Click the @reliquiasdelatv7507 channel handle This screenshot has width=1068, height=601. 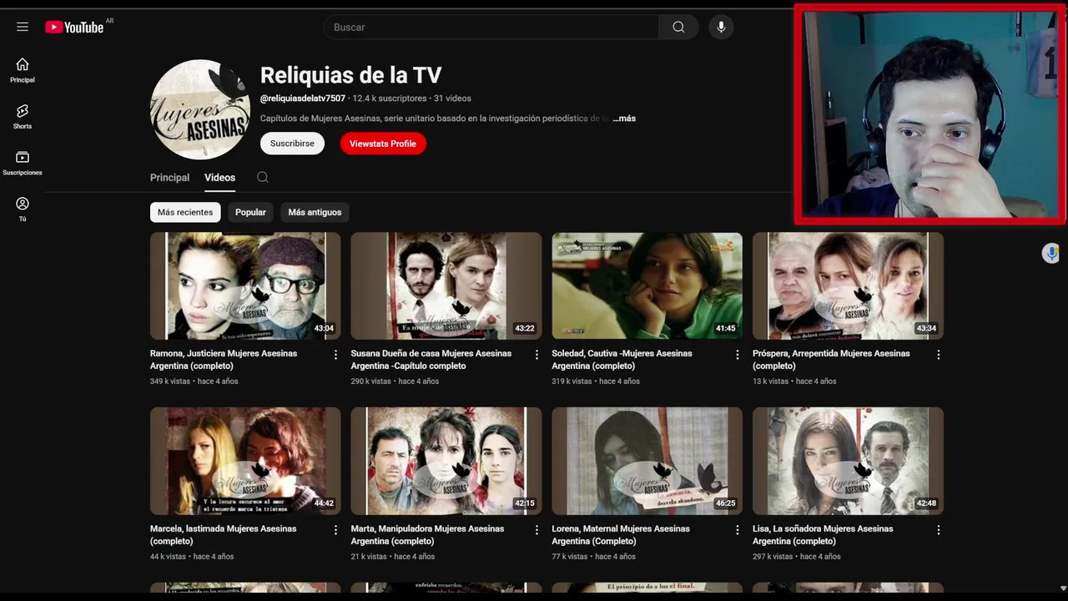coord(302,98)
